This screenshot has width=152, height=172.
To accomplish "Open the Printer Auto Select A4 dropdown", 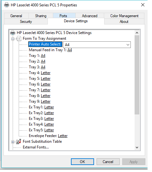I will click(97, 45).
